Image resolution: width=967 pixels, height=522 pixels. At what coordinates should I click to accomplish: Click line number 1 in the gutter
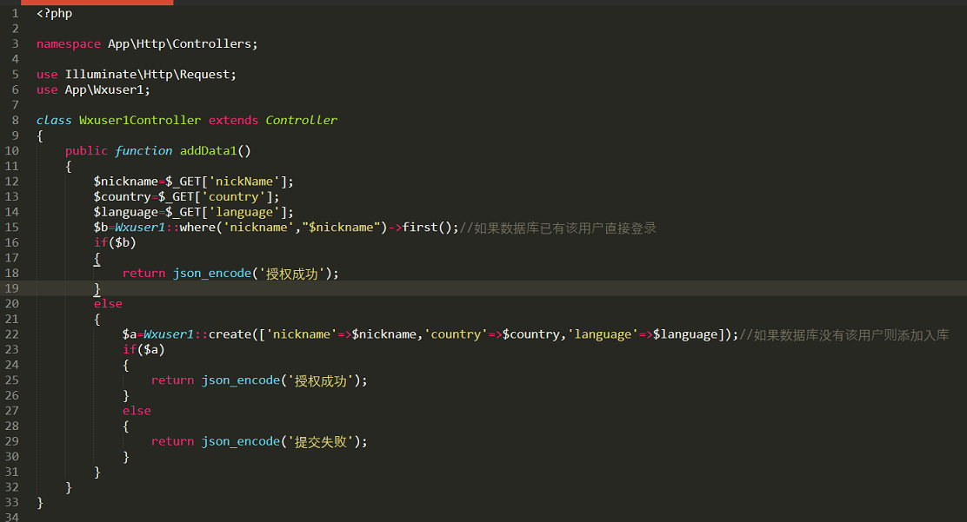coord(16,13)
